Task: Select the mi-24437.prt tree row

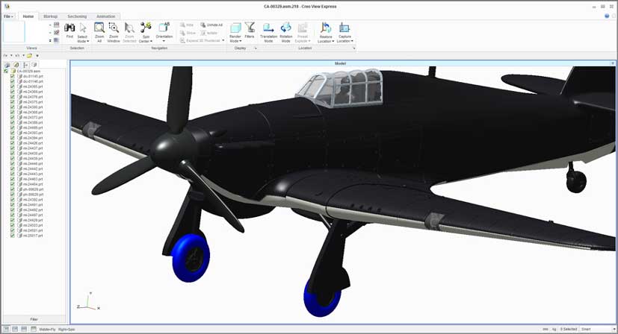Action: pyautogui.click(x=33, y=148)
